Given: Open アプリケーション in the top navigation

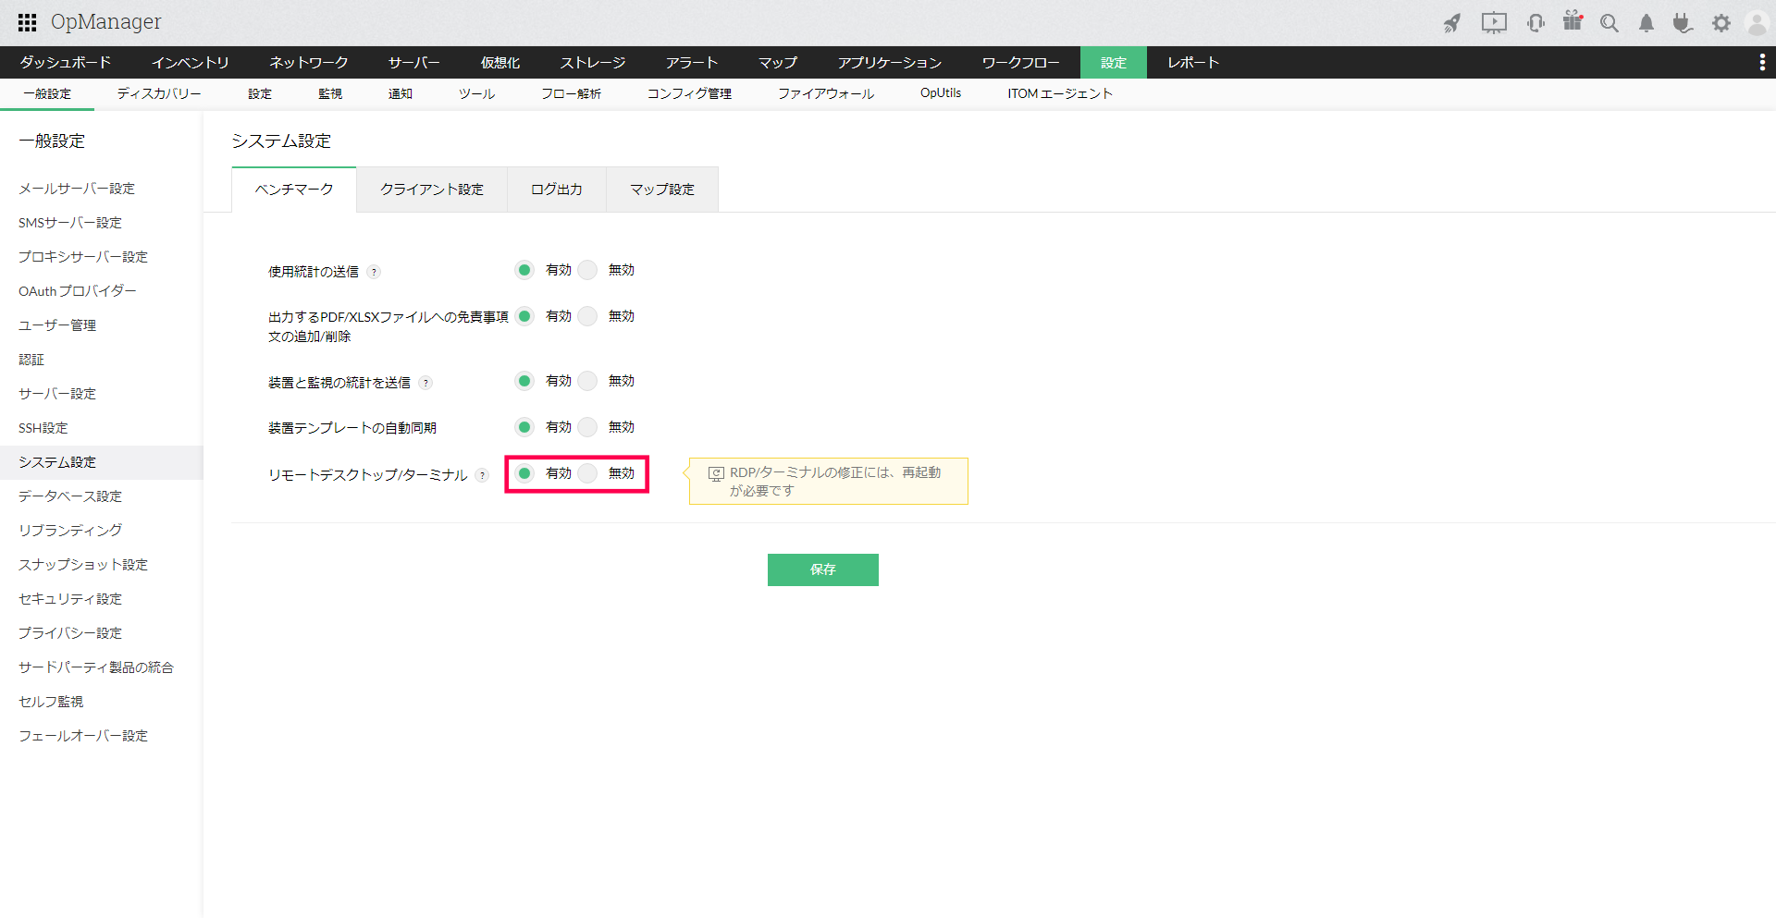Looking at the screenshot, I should click(890, 62).
